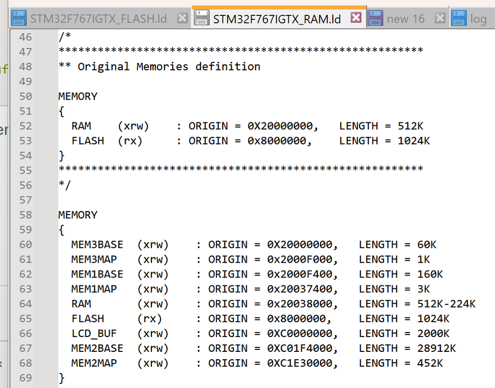Click 'Original Memories definition' comment text

[169, 66]
